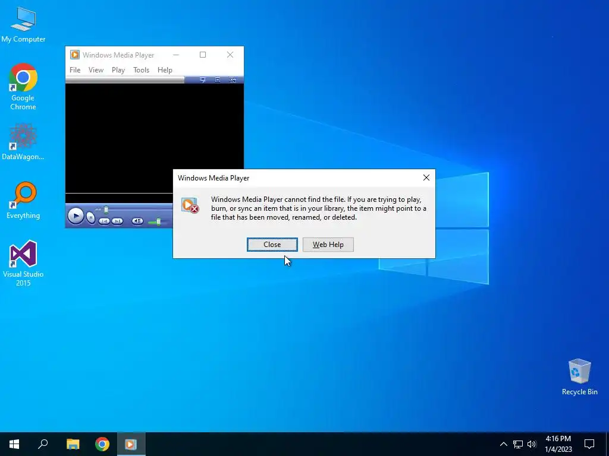Open the Tools menu

(142, 70)
